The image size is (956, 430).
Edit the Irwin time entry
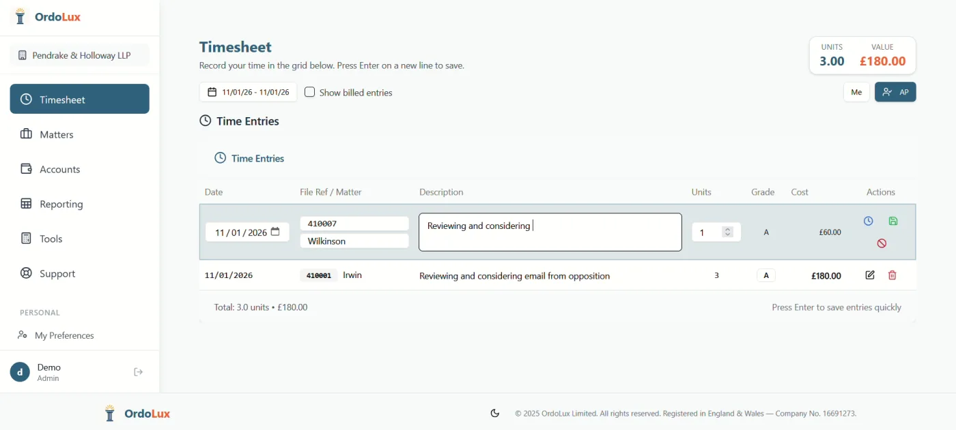(x=870, y=275)
